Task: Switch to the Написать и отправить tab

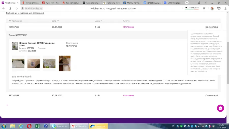Action: pos(111,3)
